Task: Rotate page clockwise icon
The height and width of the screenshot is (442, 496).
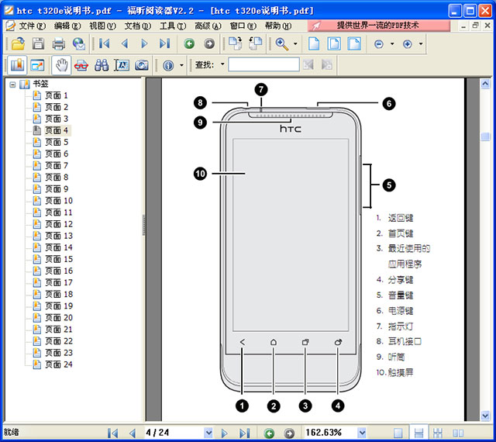Action: [x=235, y=43]
